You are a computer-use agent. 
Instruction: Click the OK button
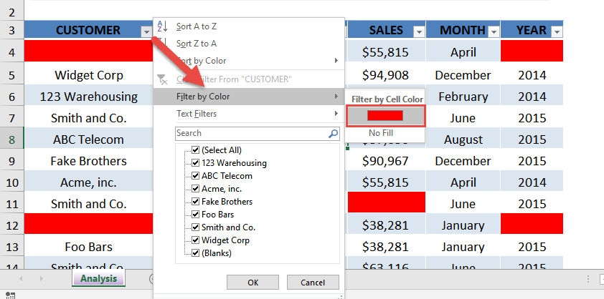point(253,283)
